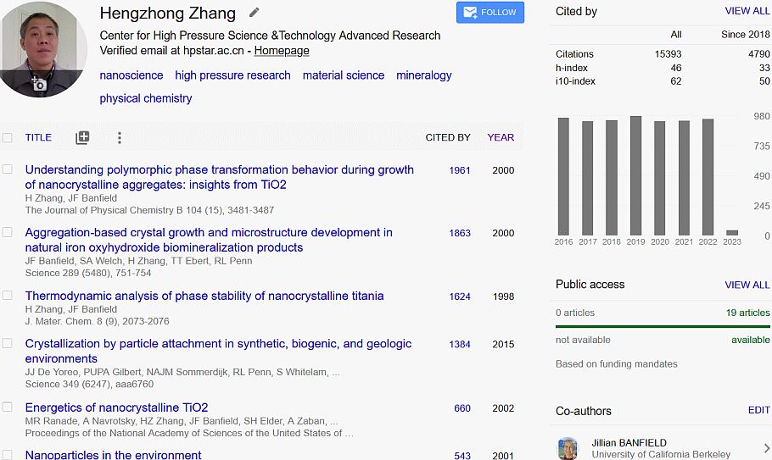Click the 2019 citations bar in chart

pos(635,175)
